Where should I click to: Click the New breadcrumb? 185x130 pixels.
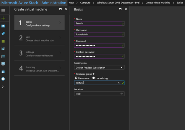[71, 3]
